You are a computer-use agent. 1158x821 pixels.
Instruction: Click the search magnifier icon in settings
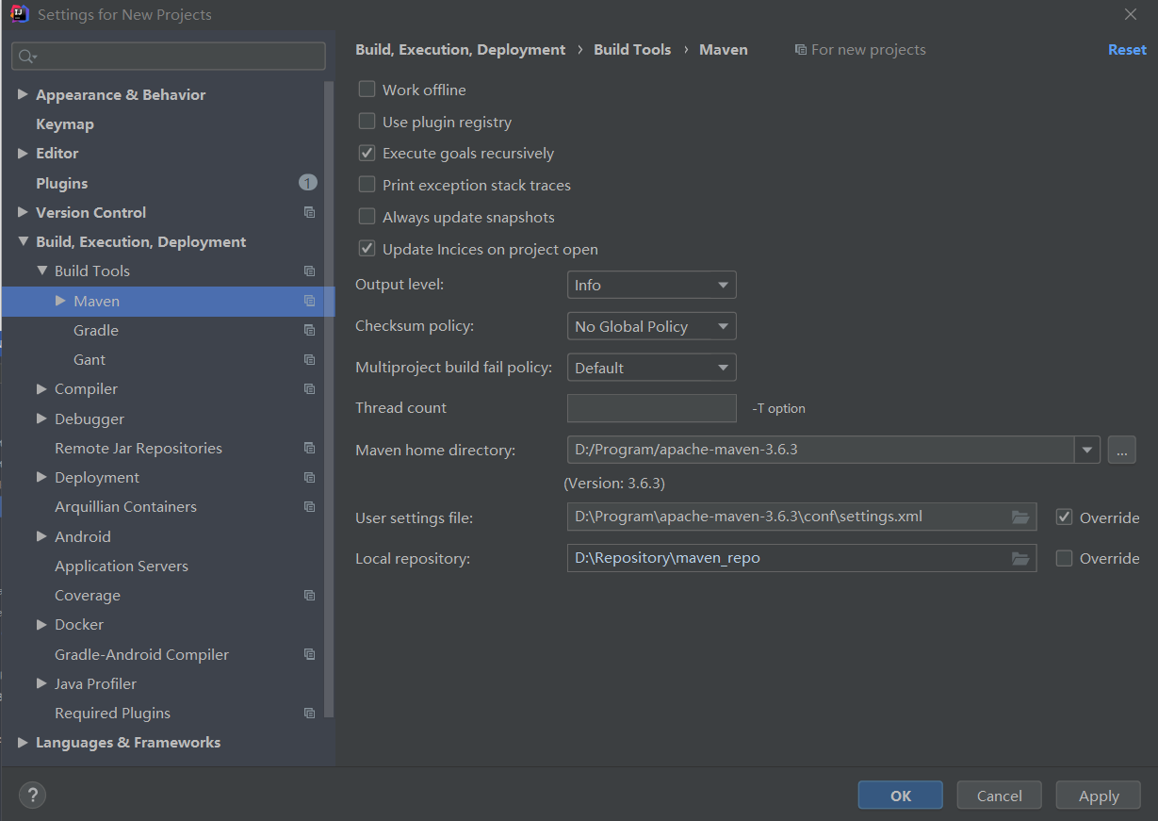pos(26,57)
